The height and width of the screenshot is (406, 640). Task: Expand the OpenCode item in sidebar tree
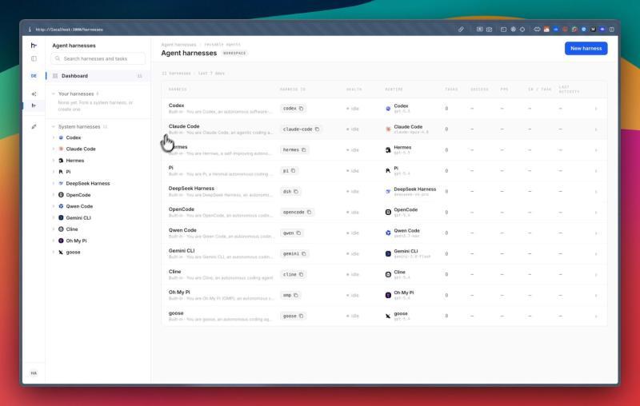click(x=54, y=195)
